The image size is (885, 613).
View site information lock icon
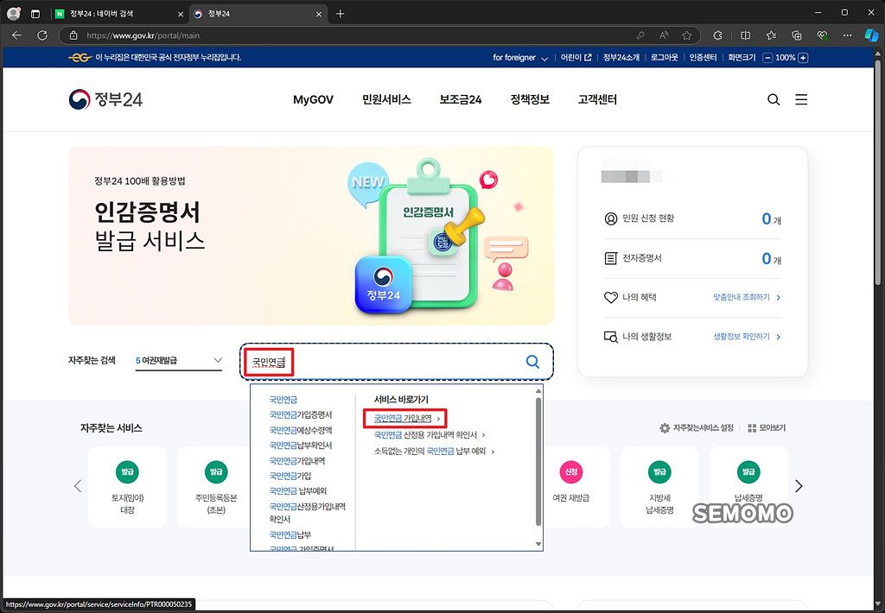[x=73, y=35]
